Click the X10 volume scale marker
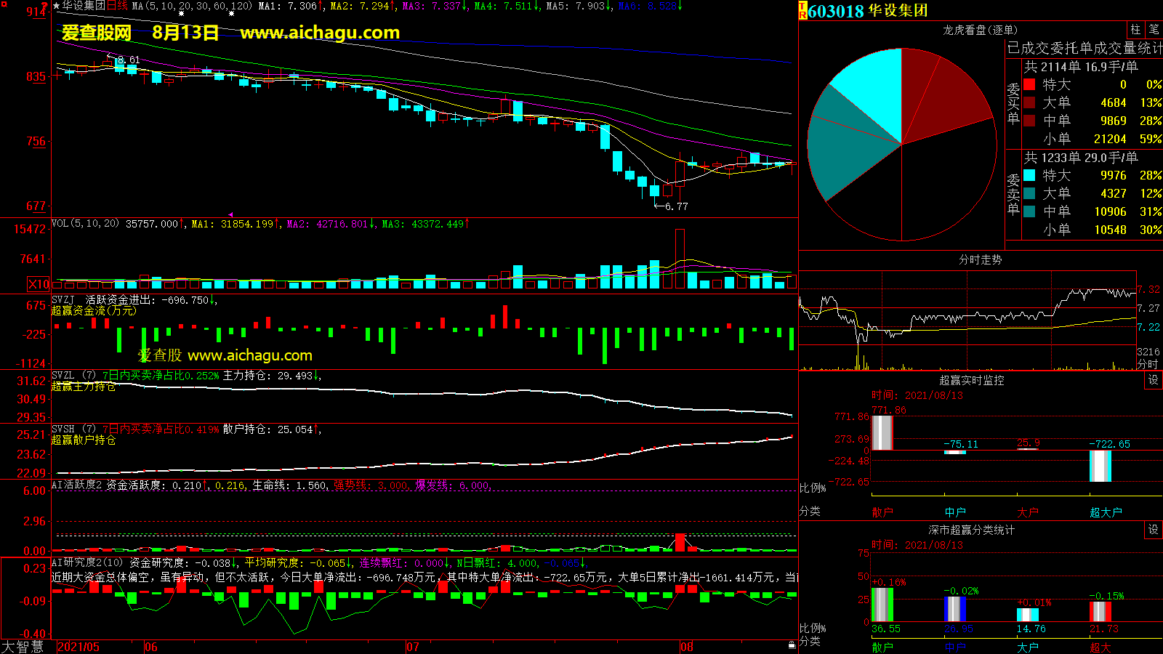 pyautogui.click(x=39, y=284)
